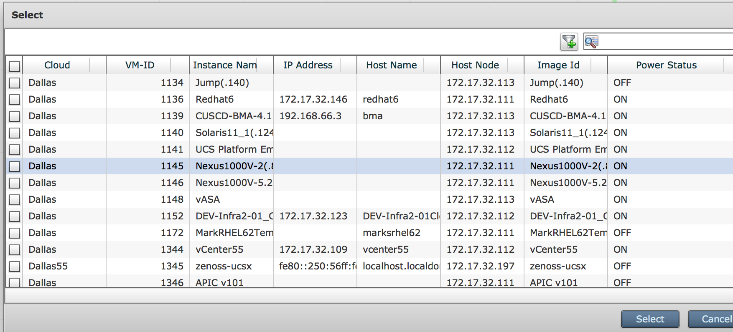Check the box for Nexus1000V-5.2 row
733x332 pixels.
click(15, 183)
